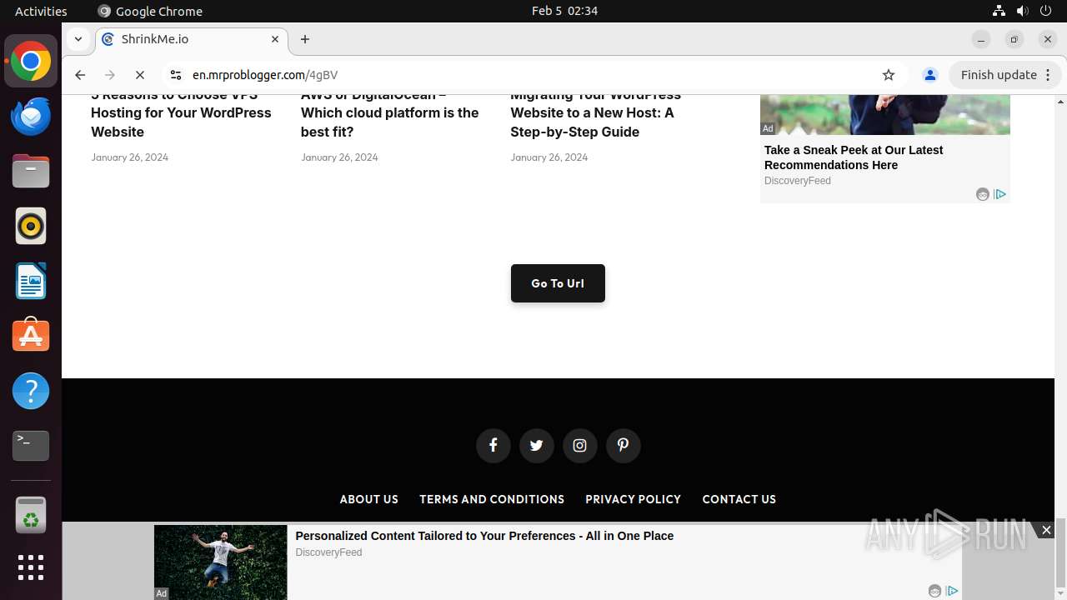Open Ubuntu Software from the dock

(x=31, y=336)
